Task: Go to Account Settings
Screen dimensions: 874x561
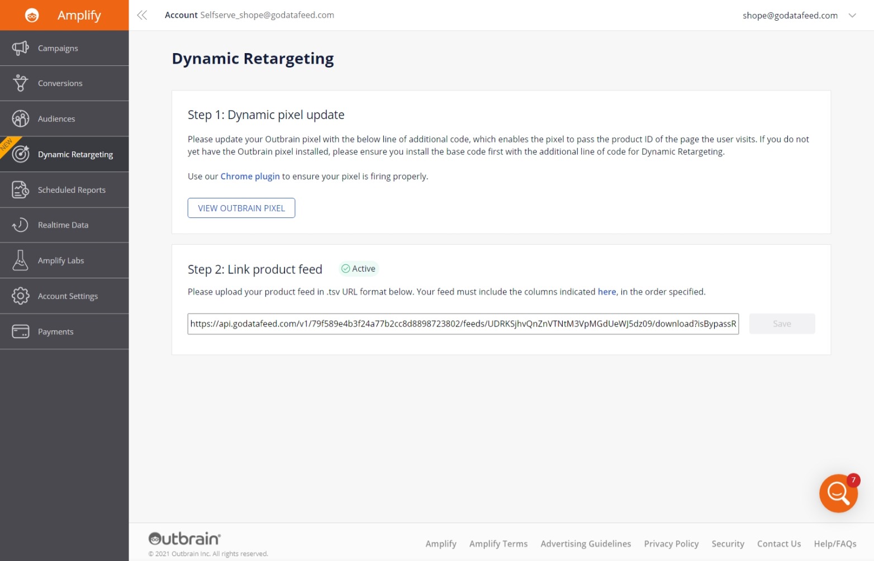Action: (x=64, y=296)
